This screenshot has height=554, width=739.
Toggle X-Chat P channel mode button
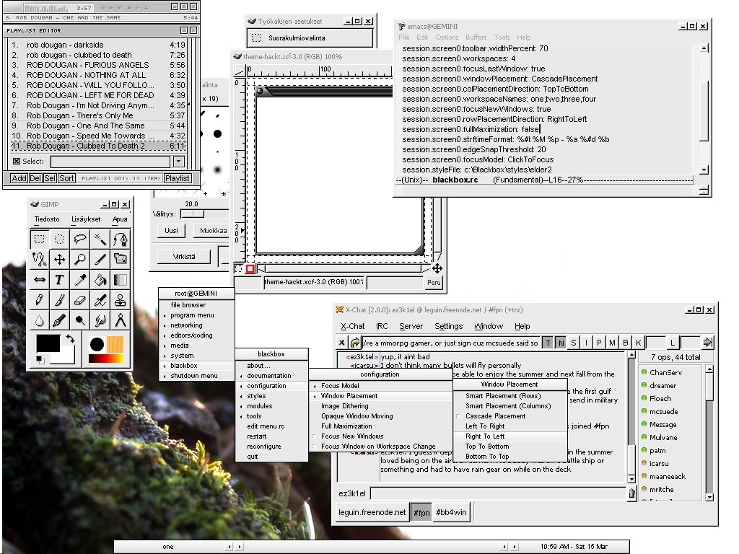599,343
